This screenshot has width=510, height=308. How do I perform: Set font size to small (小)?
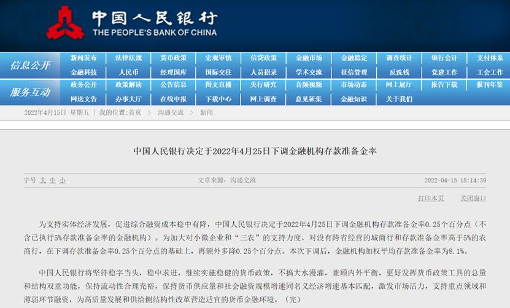click(63, 180)
